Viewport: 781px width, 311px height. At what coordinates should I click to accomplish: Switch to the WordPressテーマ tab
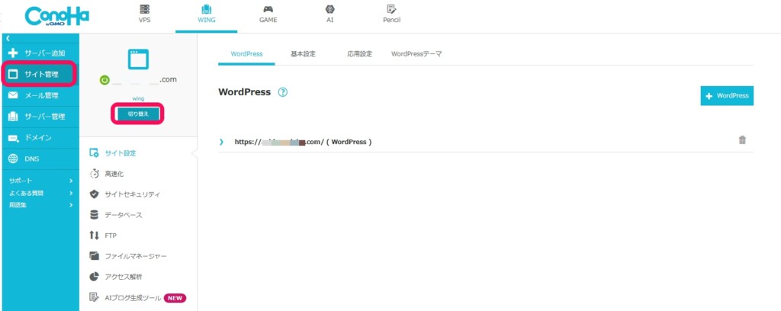(416, 54)
